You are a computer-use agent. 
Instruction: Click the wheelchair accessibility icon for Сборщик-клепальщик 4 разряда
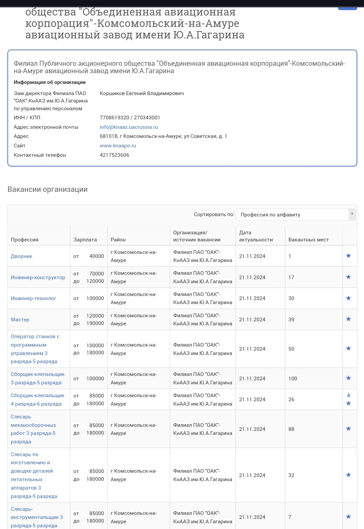348,395
